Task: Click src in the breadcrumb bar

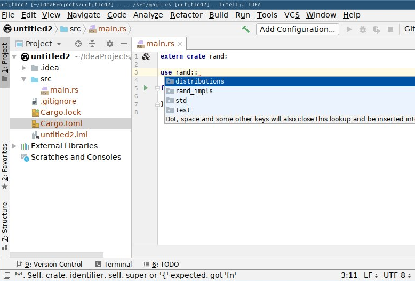Action: (70, 29)
